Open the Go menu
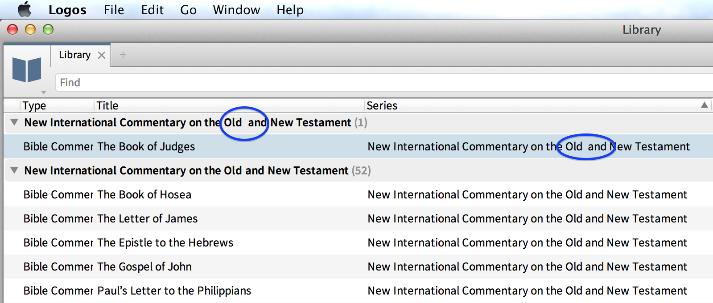The height and width of the screenshot is (303, 713). point(188,10)
